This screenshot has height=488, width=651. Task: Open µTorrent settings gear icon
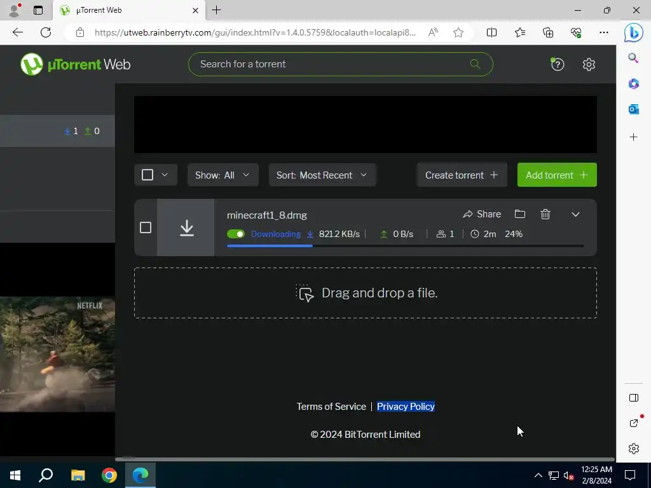(x=589, y=64)
